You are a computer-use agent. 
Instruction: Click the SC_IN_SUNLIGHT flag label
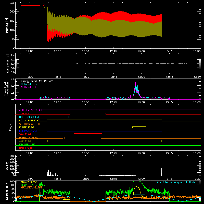[29, 120]
